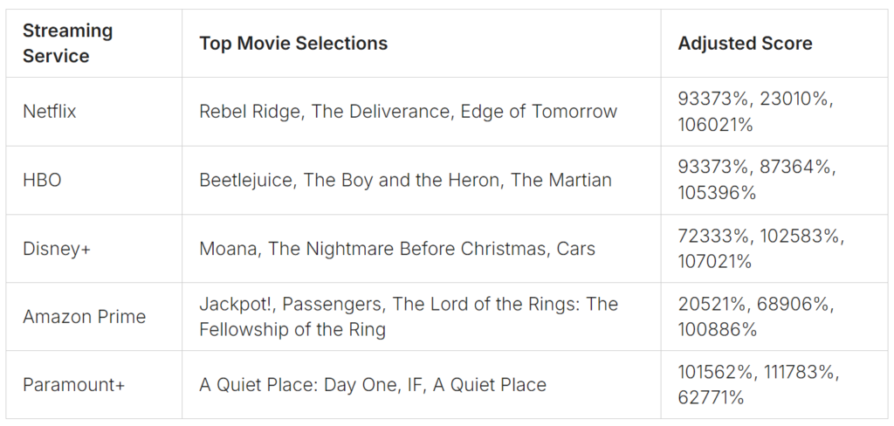Click the text The Martian
The width and height of the screenshot is (894, 426).
561,180
